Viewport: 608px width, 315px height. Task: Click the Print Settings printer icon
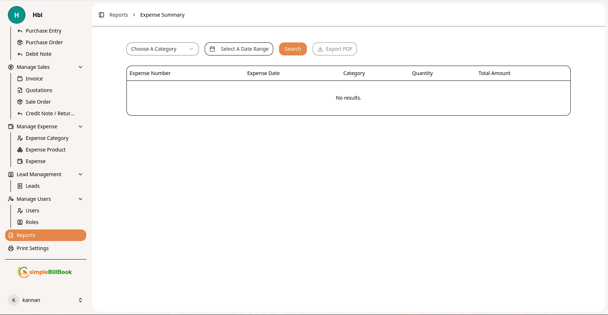pos(11,248)
